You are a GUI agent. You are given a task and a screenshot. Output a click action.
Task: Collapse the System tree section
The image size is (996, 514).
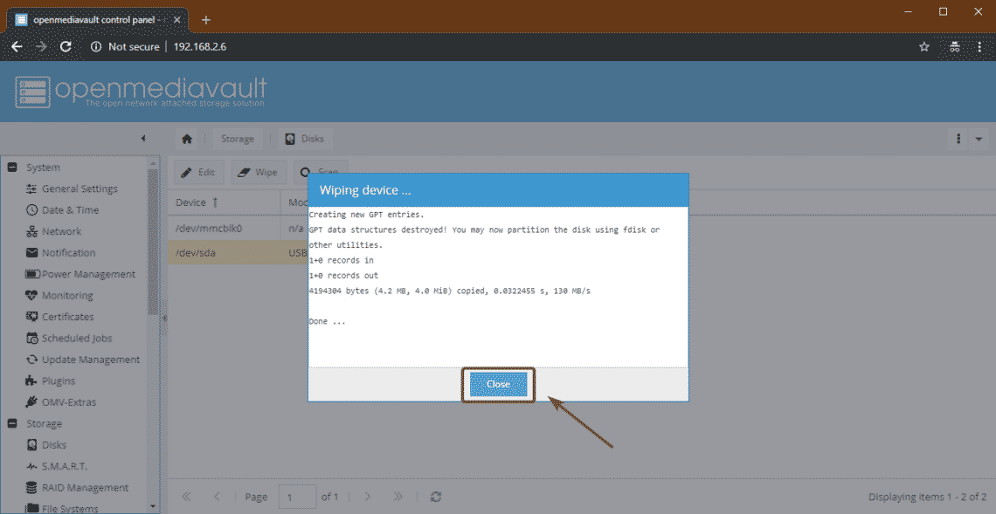(x=11, y=168)
